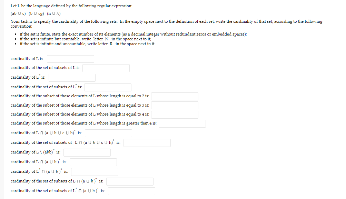Select the L ∩ (a∪b∪c∪h)* answer box
The height and width of the screenshot is (199, 346).
coord(108,133)
